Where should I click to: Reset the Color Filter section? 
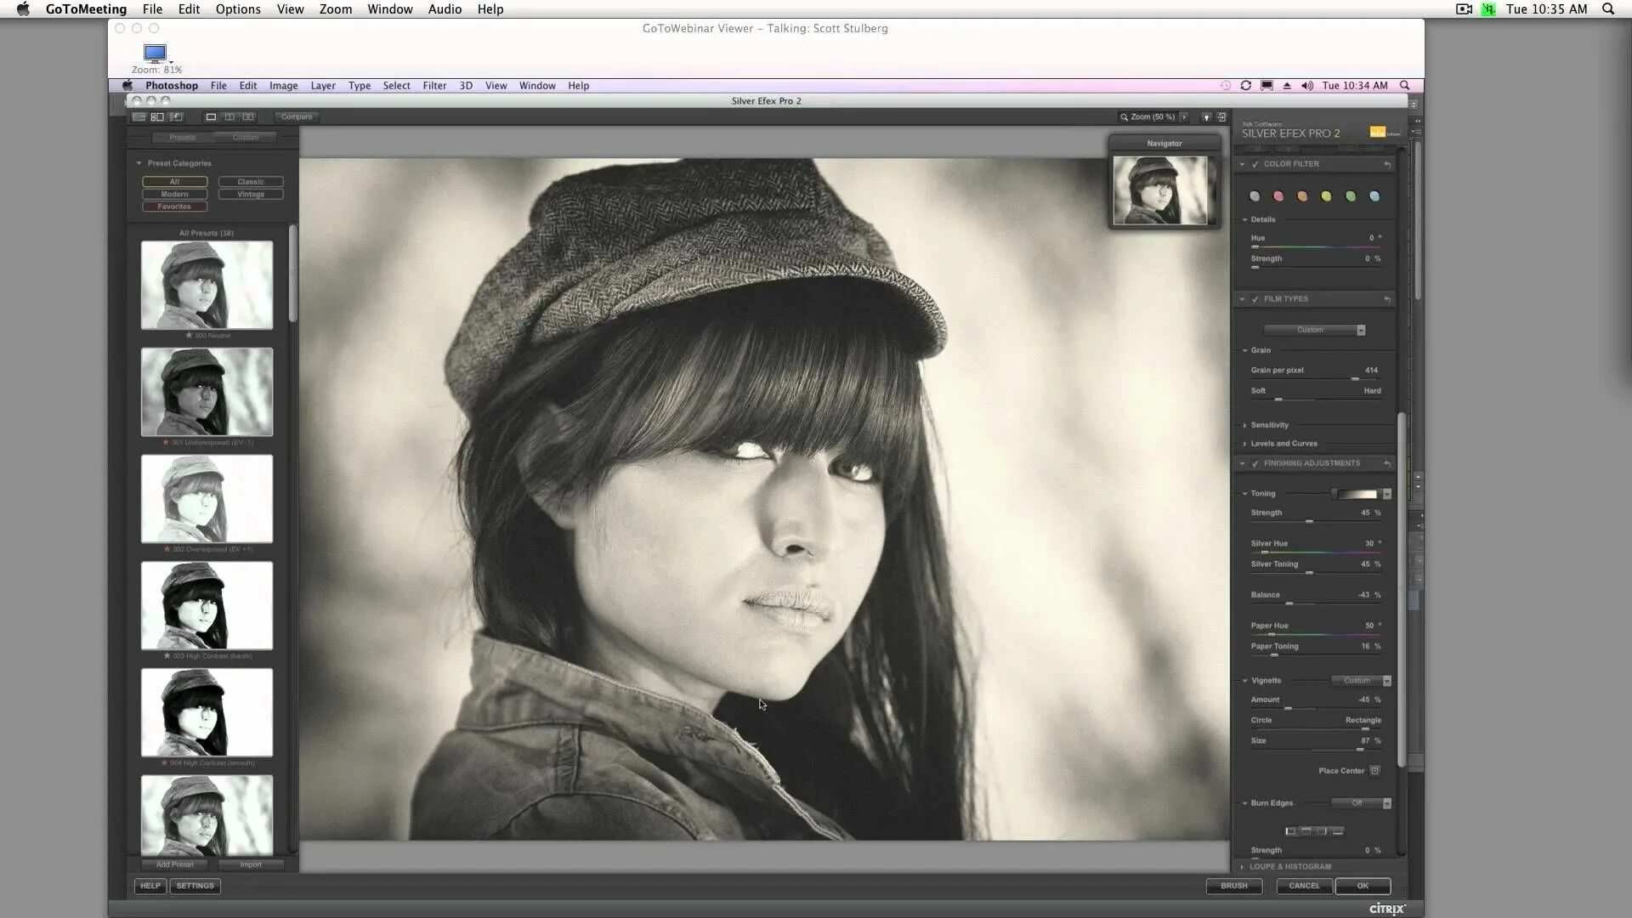point(1387,164)
